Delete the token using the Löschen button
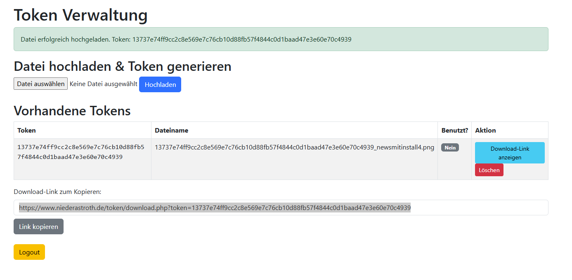The width and height of the screenshot is (572, 280). pyautogui.click(x=489, y=170)
